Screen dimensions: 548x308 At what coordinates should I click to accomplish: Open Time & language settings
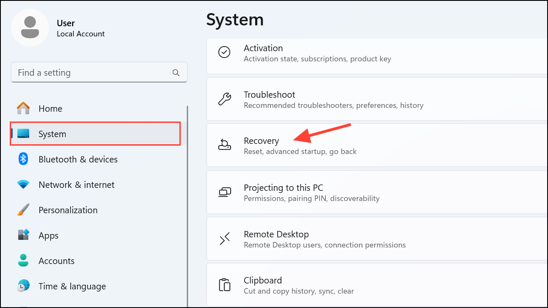72,286
